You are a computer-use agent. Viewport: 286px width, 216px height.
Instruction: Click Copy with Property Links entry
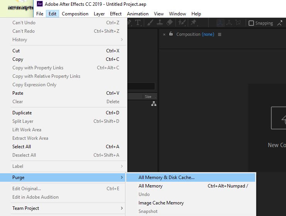pos(63,68)
